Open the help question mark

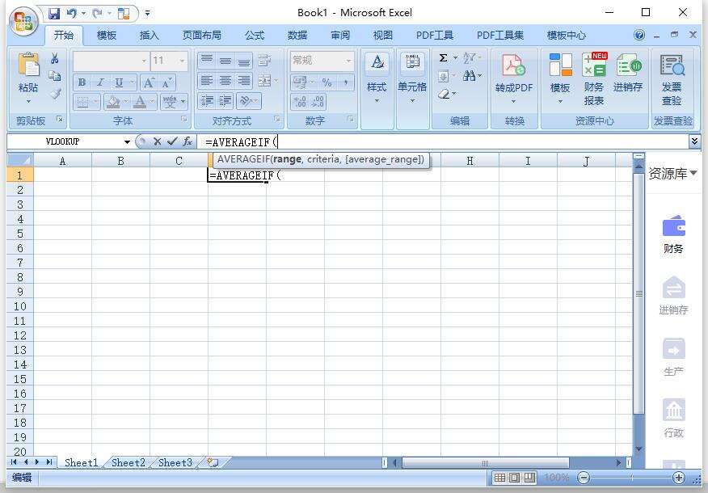[639, 36]
